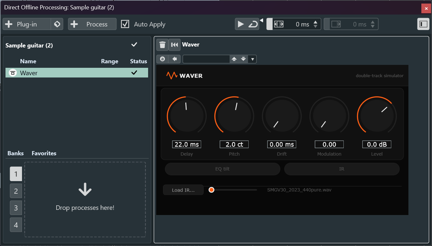
Task: Click the copy settings left arrow icon
Action: 174,59
